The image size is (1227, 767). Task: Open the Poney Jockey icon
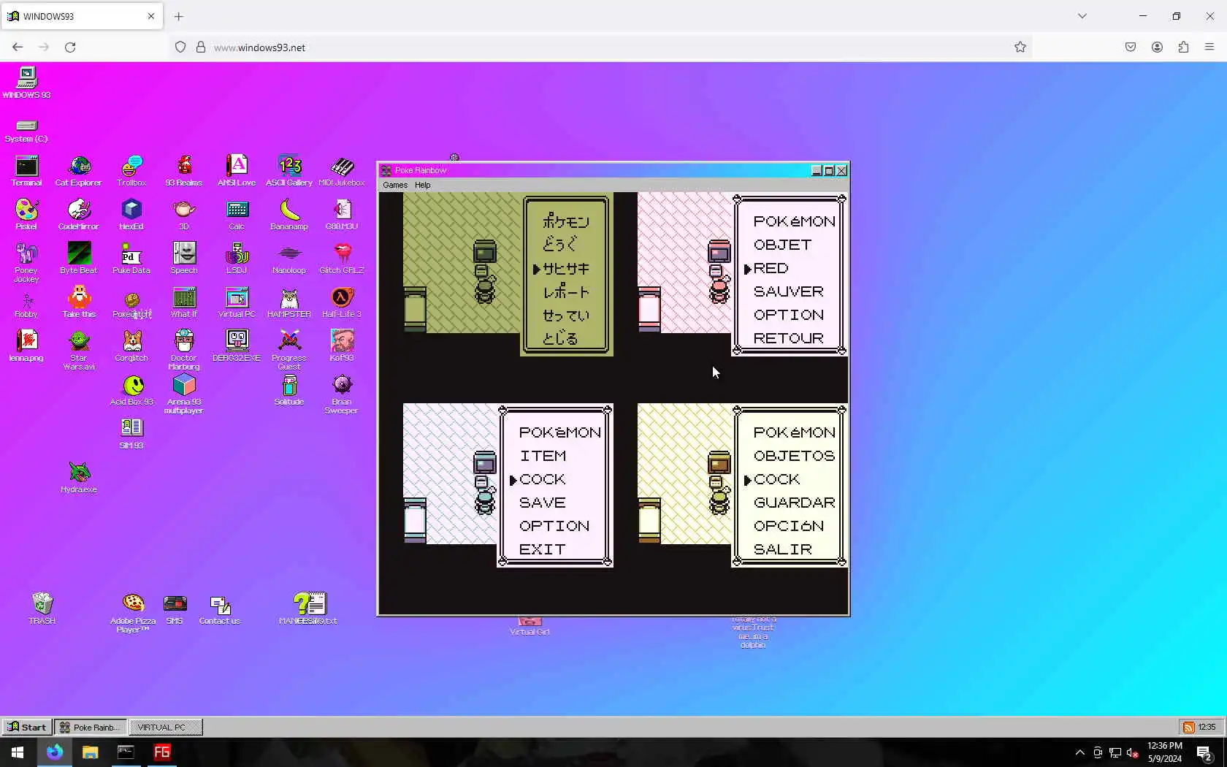click(x=26, y=263)
